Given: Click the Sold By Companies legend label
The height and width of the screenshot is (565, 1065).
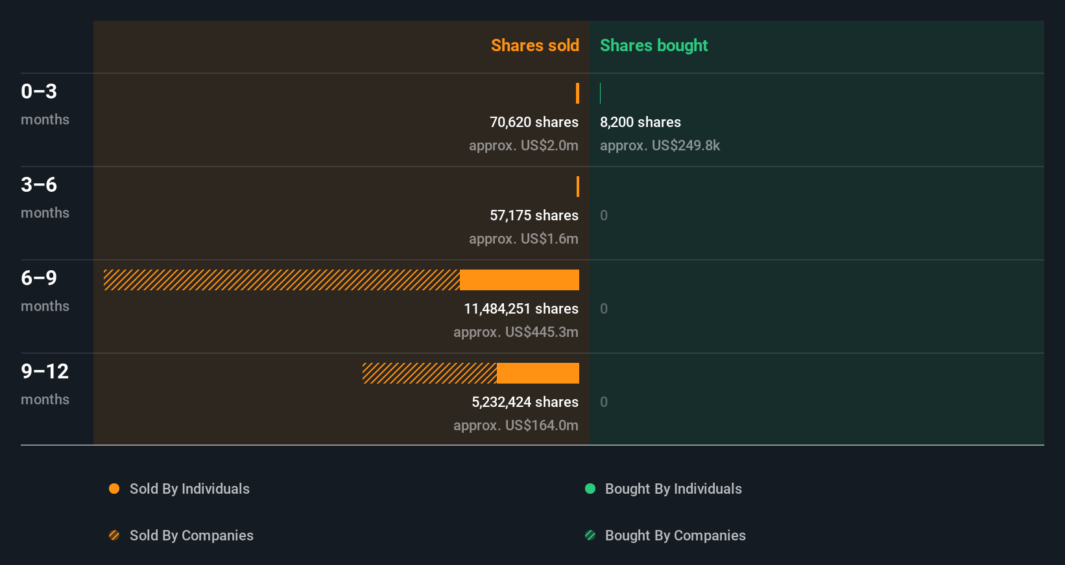Looking at the screenshot, I should point(191,535).
